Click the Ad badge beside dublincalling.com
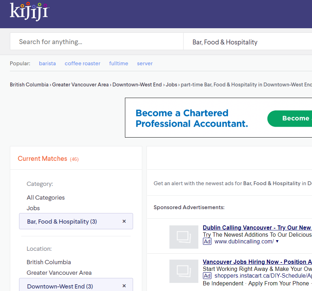312x291 pixels. pyautogui.click(x=207, y=242)
